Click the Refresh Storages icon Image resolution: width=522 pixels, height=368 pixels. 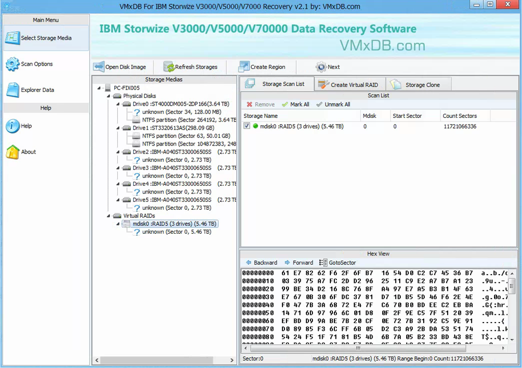(x=169, y=67)
